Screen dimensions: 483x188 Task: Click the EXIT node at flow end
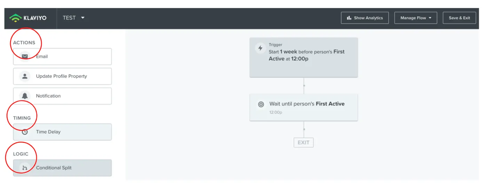click(x=303, y=143)
